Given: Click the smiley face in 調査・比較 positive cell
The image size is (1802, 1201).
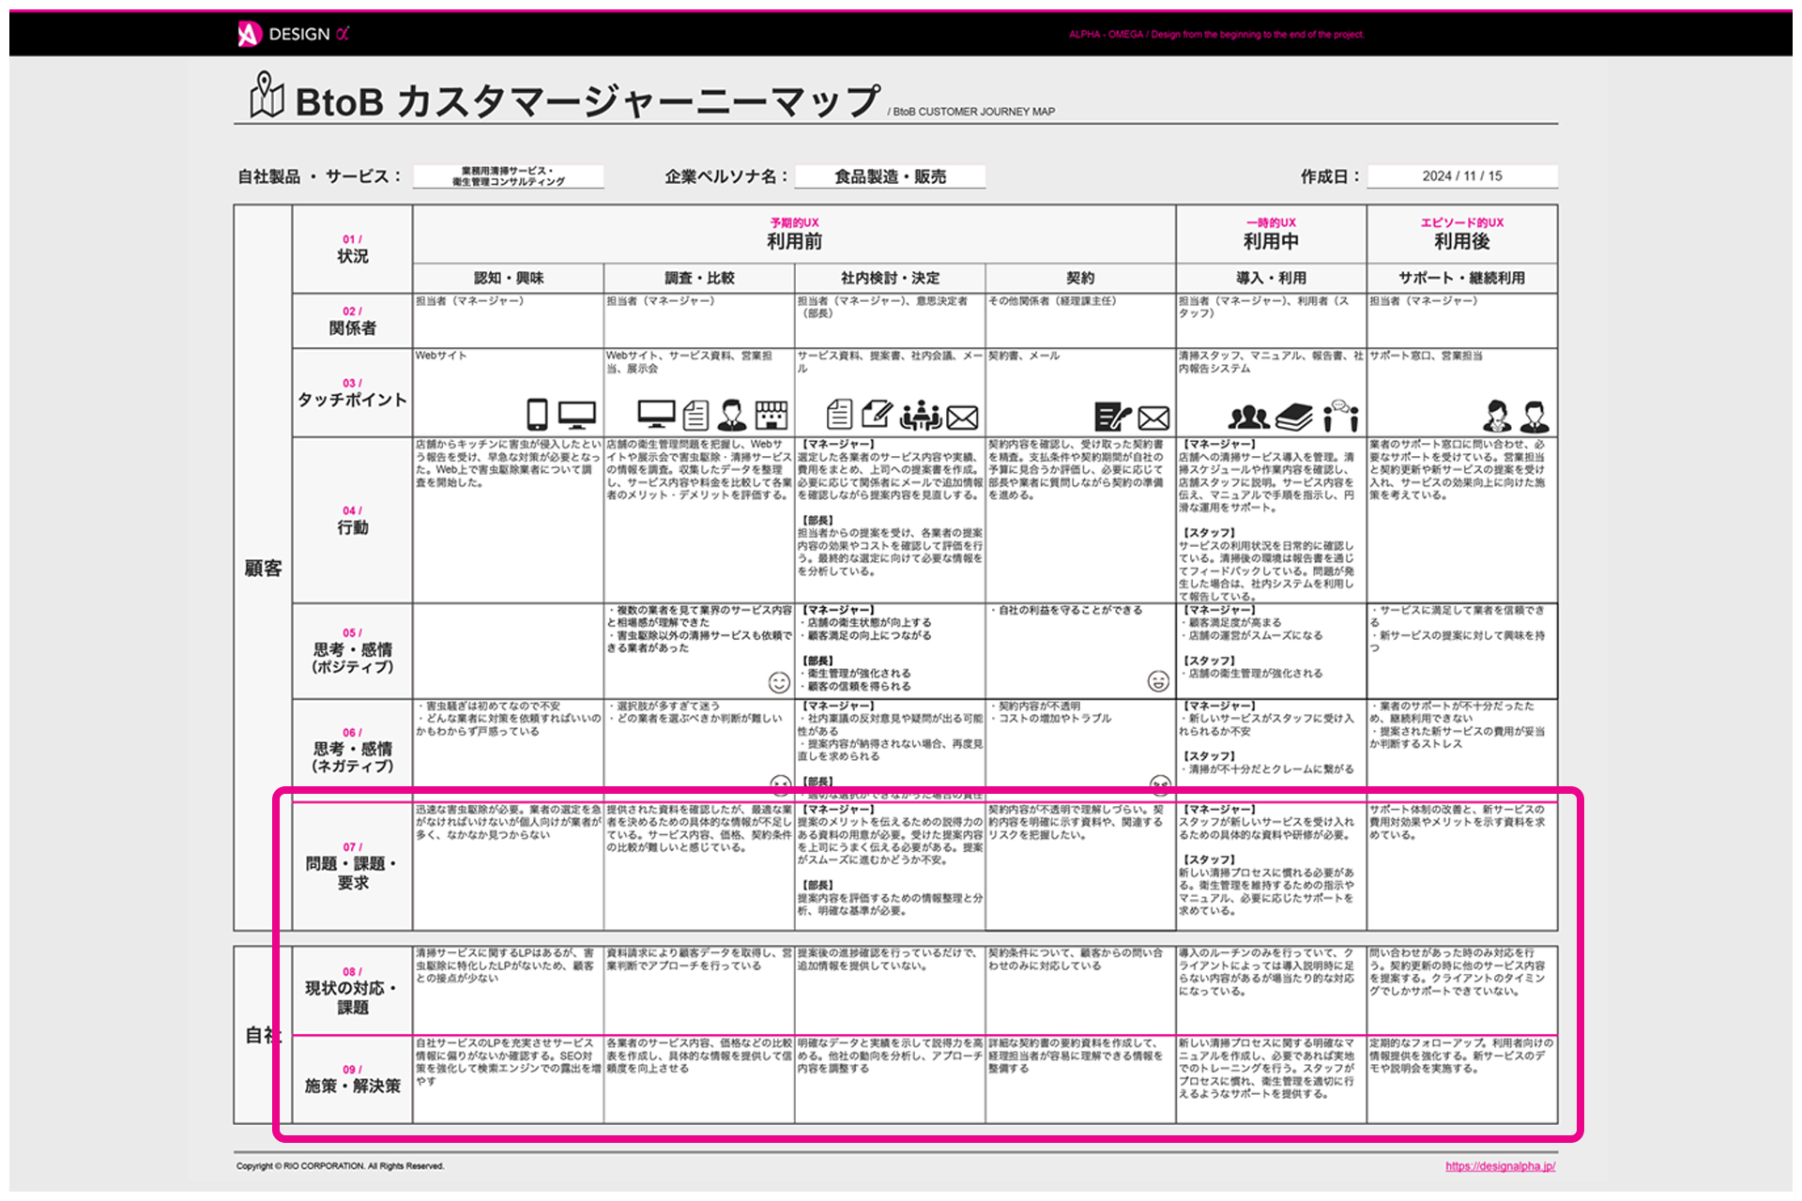Looking at the screenshot, I should coord(779,682).
